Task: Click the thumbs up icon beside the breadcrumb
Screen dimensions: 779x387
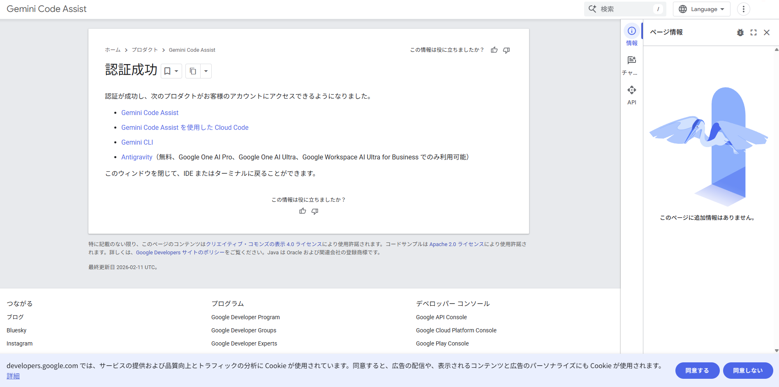Action: 494,50
